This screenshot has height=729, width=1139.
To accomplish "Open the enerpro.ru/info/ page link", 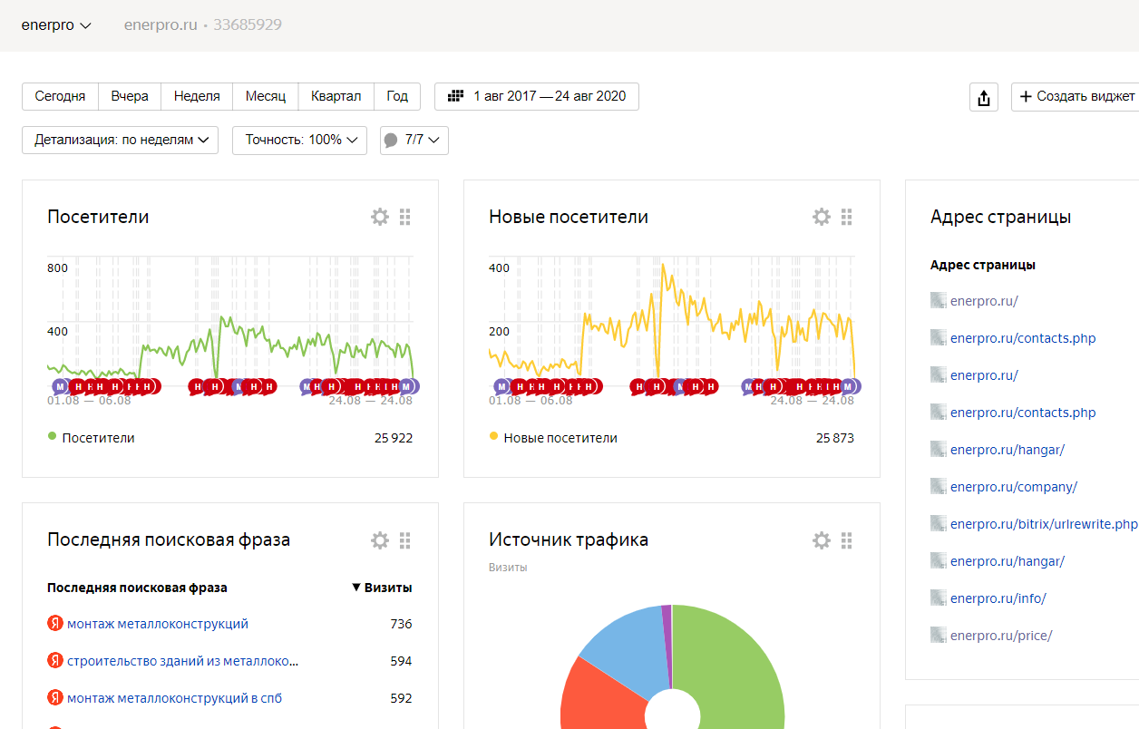I will [x=998, y=598].
